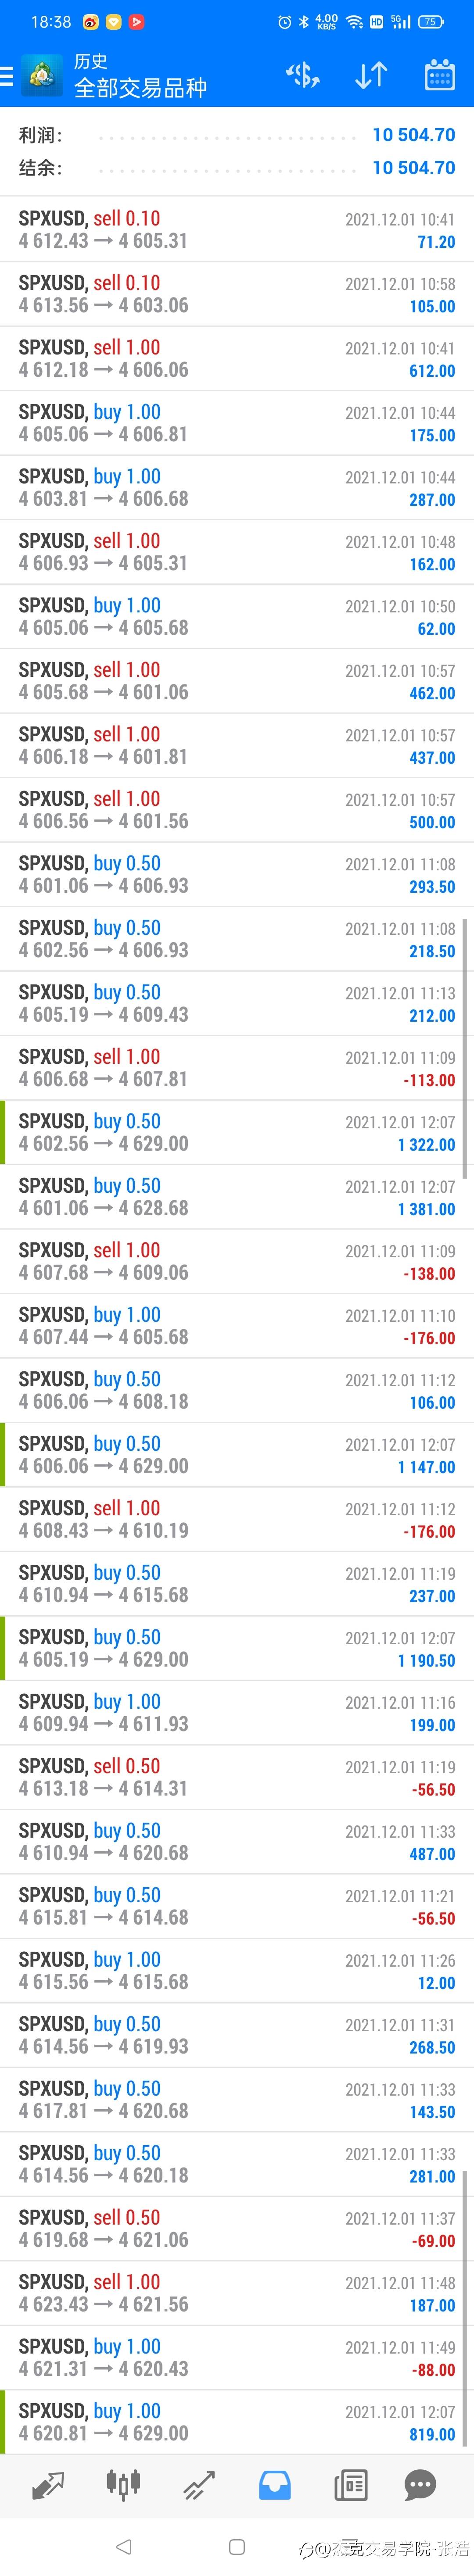Open the buy 1.00 trade with profit 819.00
Screen dimensions: 474x2576
point(237,2422)
